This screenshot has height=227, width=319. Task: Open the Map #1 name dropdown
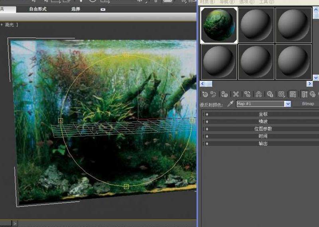coord(287,104)
